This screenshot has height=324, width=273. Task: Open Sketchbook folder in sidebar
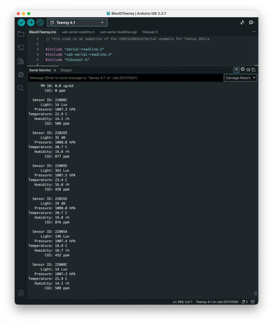(21, 34)
